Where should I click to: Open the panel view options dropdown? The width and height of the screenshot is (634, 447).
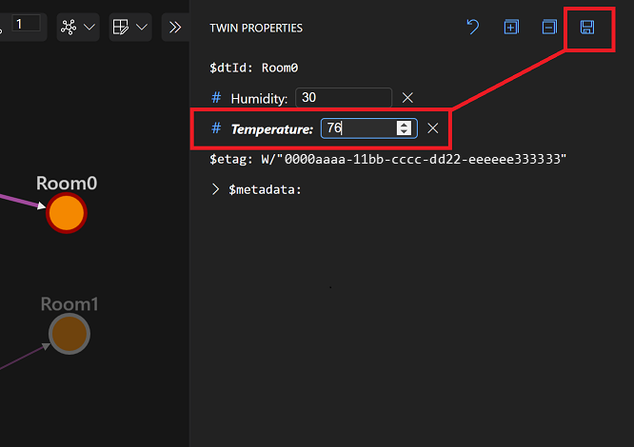pyautogui.click(x=129, y=27)
